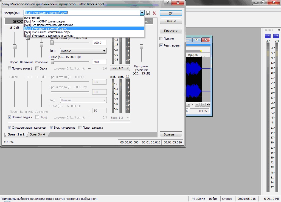Viewport: 281px width, 202px height.
Task: Click the right scroll arrow in the data window
Action: coord(192,105)
